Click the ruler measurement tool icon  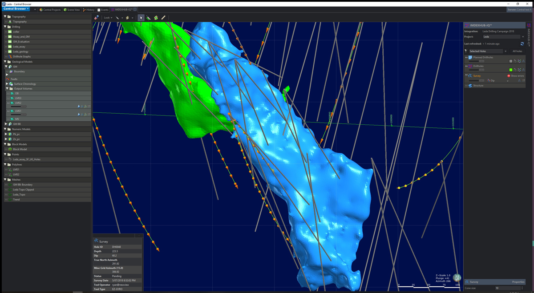coord(163,18)
